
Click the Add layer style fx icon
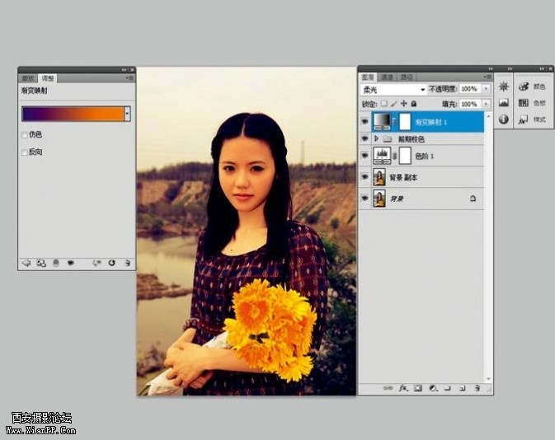point(404,387)
